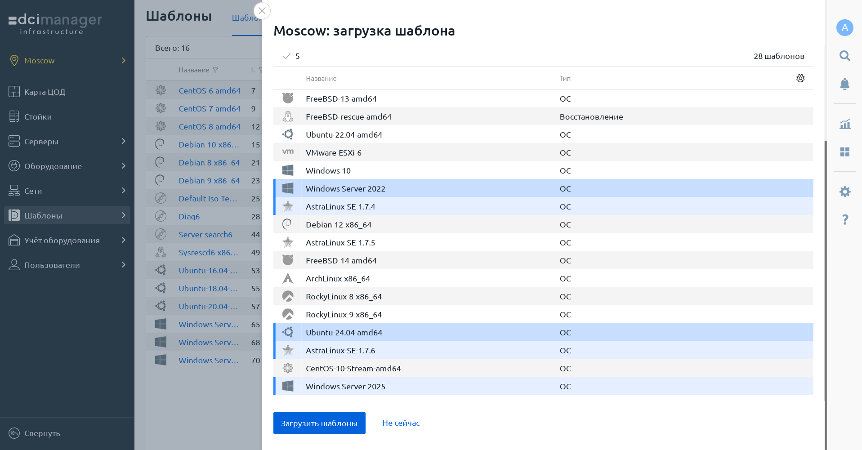Open Карта ЦОД in the sidebar
This screenshot has width=862, height=450.
tap(45, 92)
